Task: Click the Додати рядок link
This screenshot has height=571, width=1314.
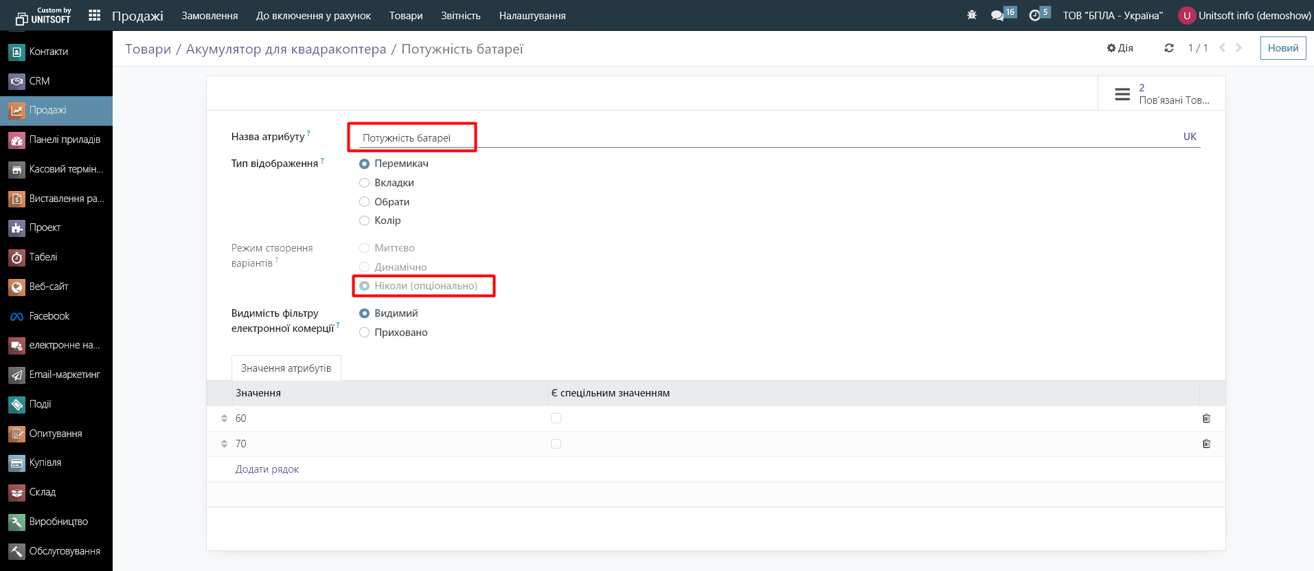Action: pyautogui.click(x=267, y=469)
